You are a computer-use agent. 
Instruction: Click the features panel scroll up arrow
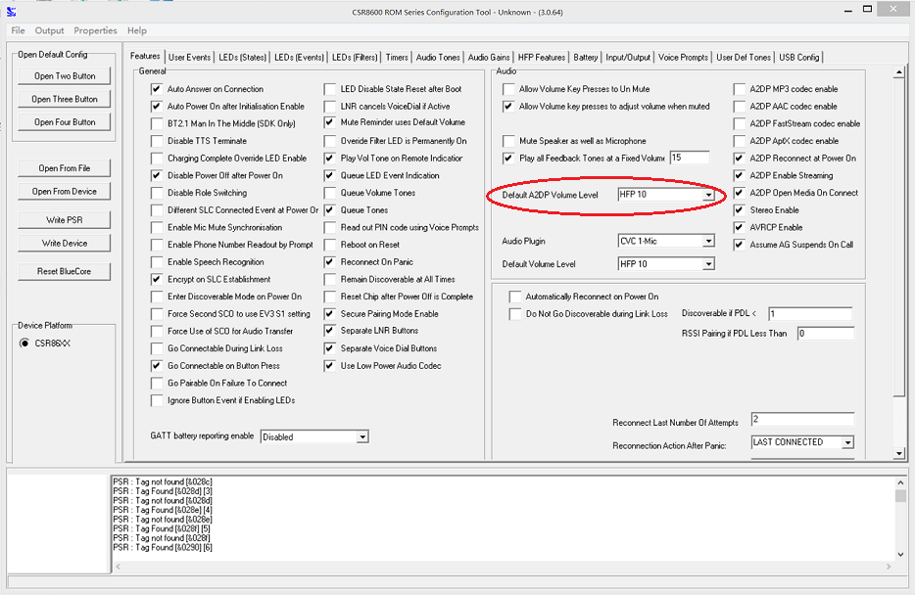pyautogui.click(x=898, y=72)
